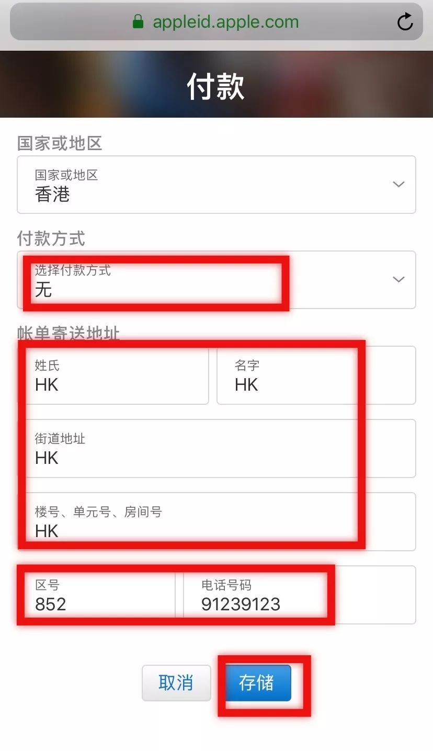The height and width of the screenshot is (751, 433).
Task: Click the 付款 page title
Action: (x=216, y=87)
